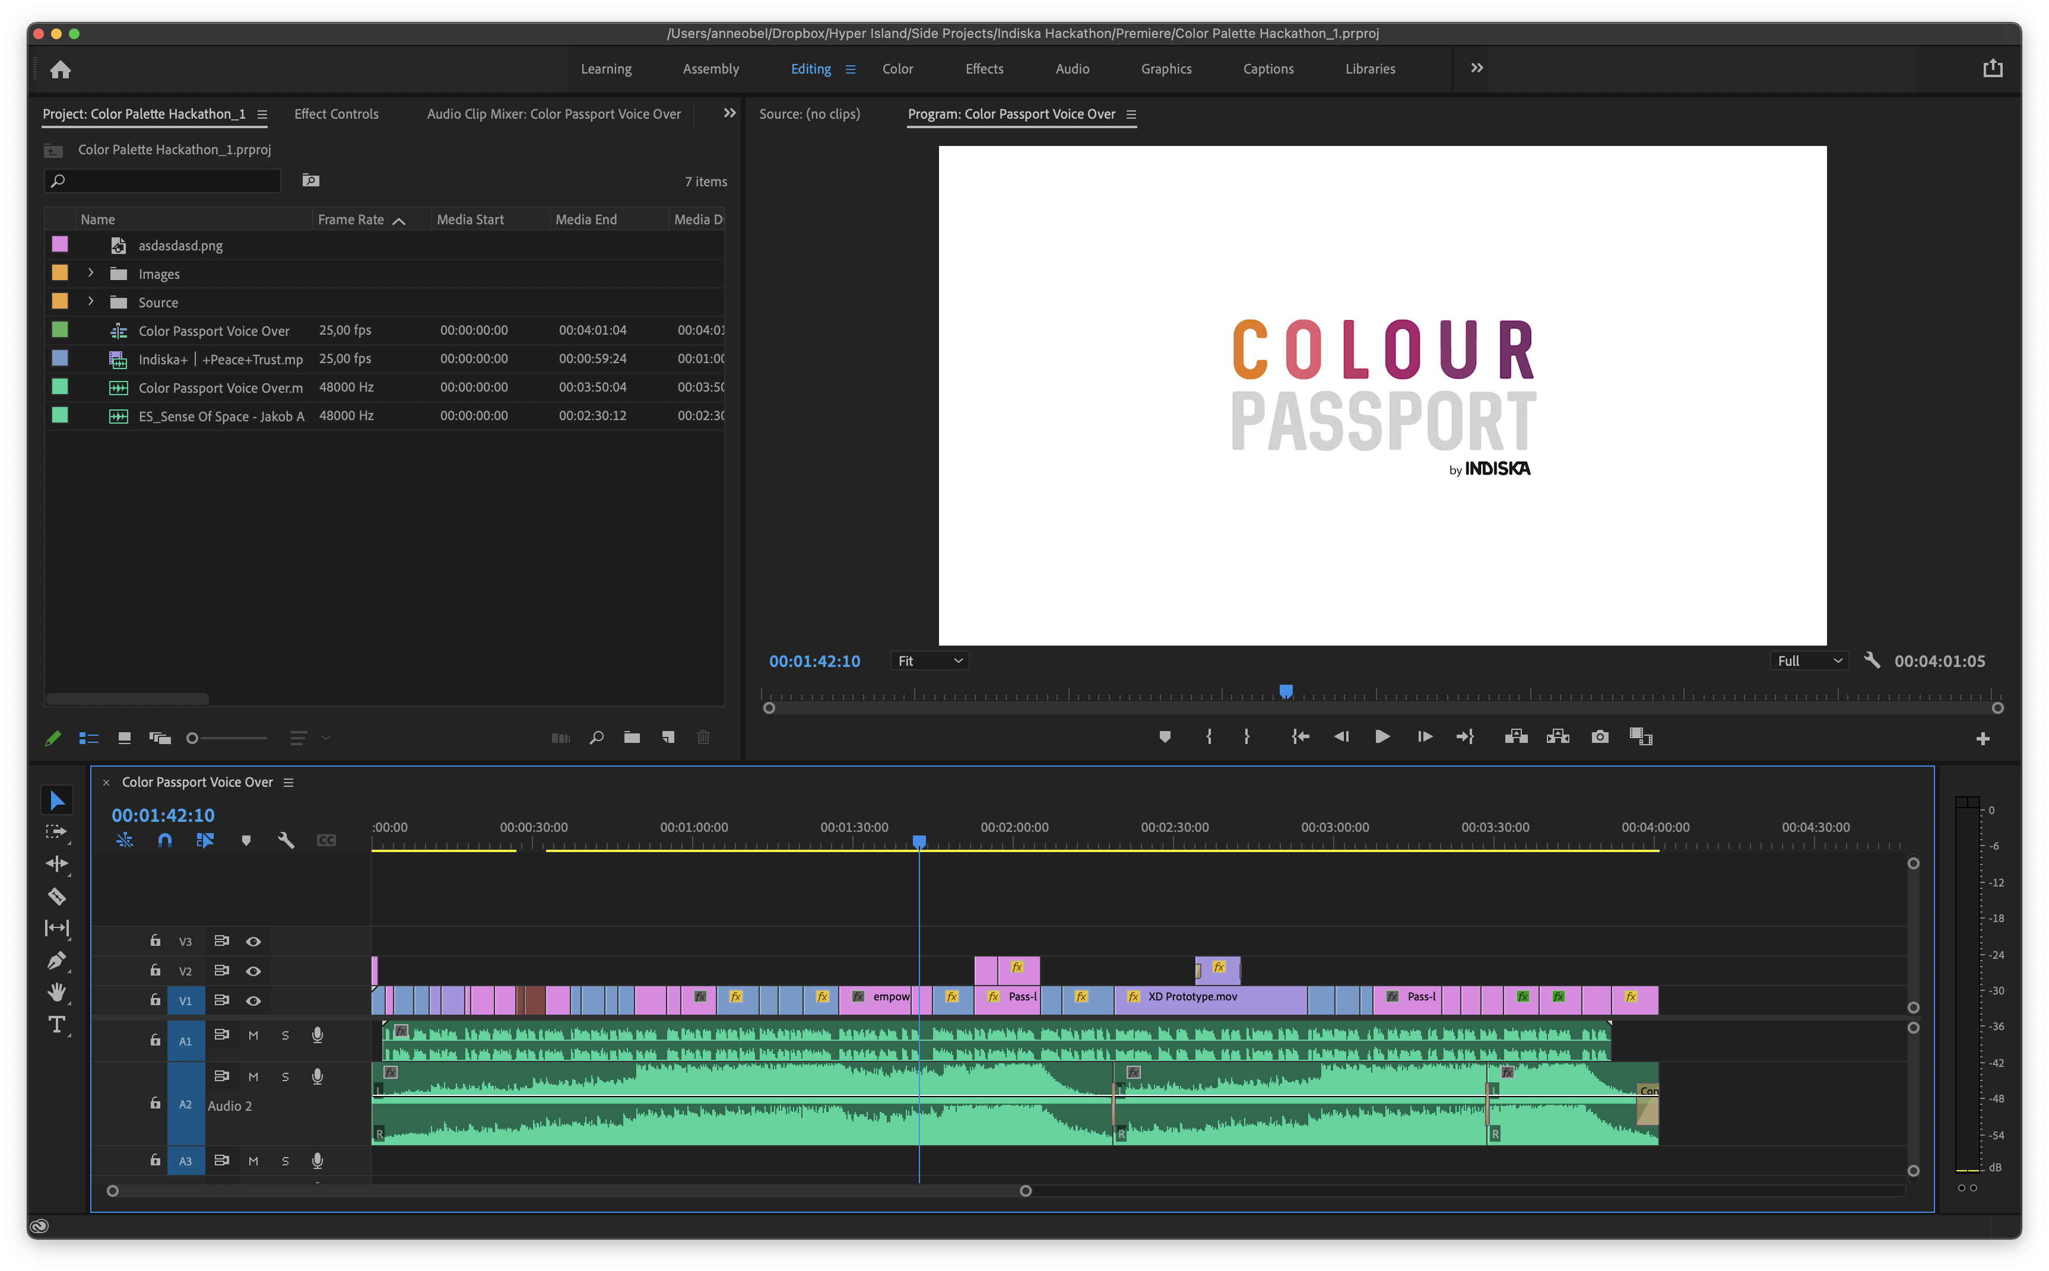The width and height of the screenshot is (2049, 1271).
Task: Select the Type tool
Action: coord(56,1025)
